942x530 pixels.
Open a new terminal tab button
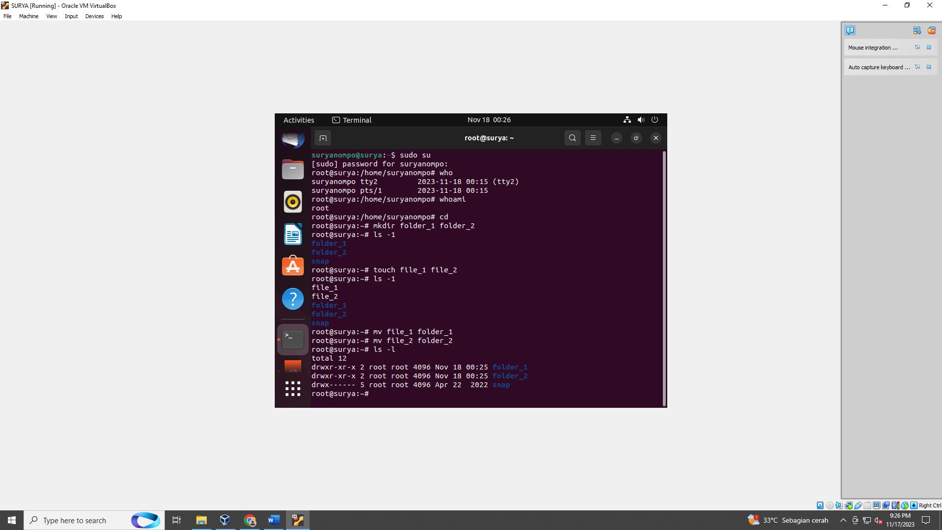coord(323,138)
